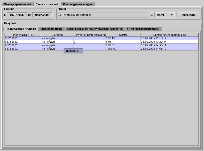Click the period end date field

coord(42,15)
